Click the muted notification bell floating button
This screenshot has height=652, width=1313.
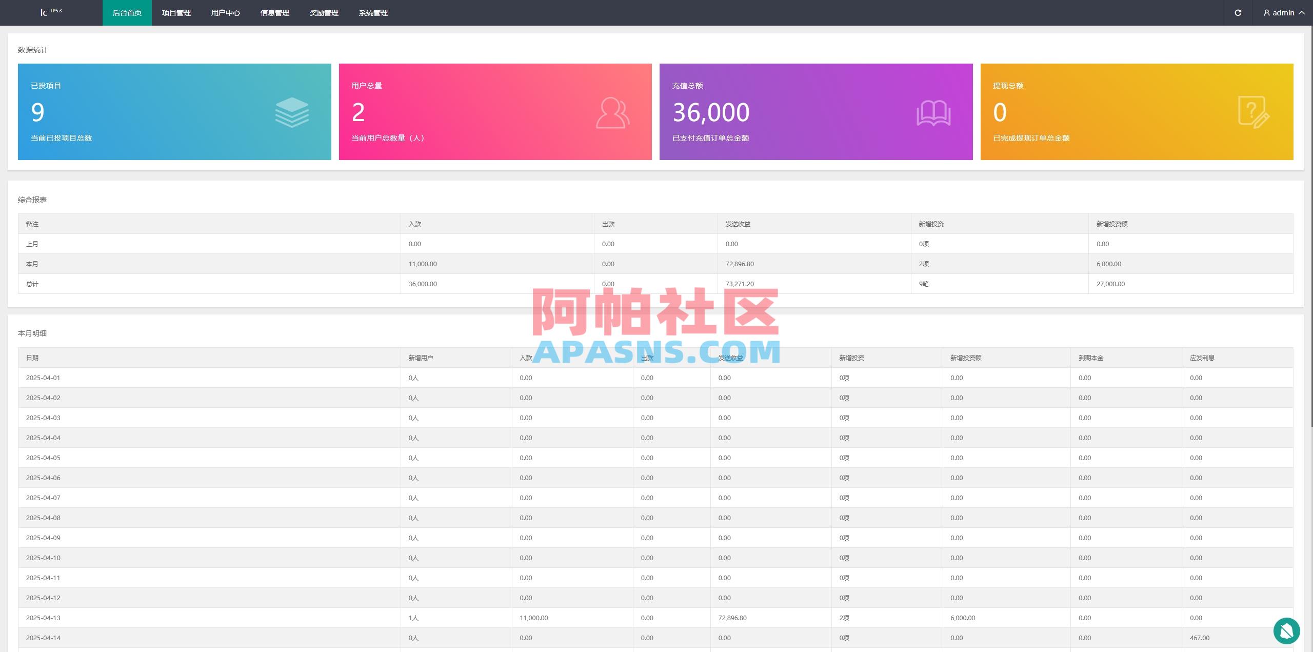point(1287,630)
